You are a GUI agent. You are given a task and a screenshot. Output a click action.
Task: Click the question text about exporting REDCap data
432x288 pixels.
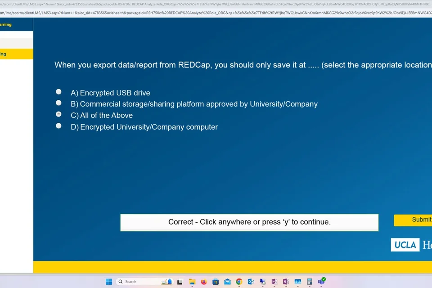[x=243, y=65]
